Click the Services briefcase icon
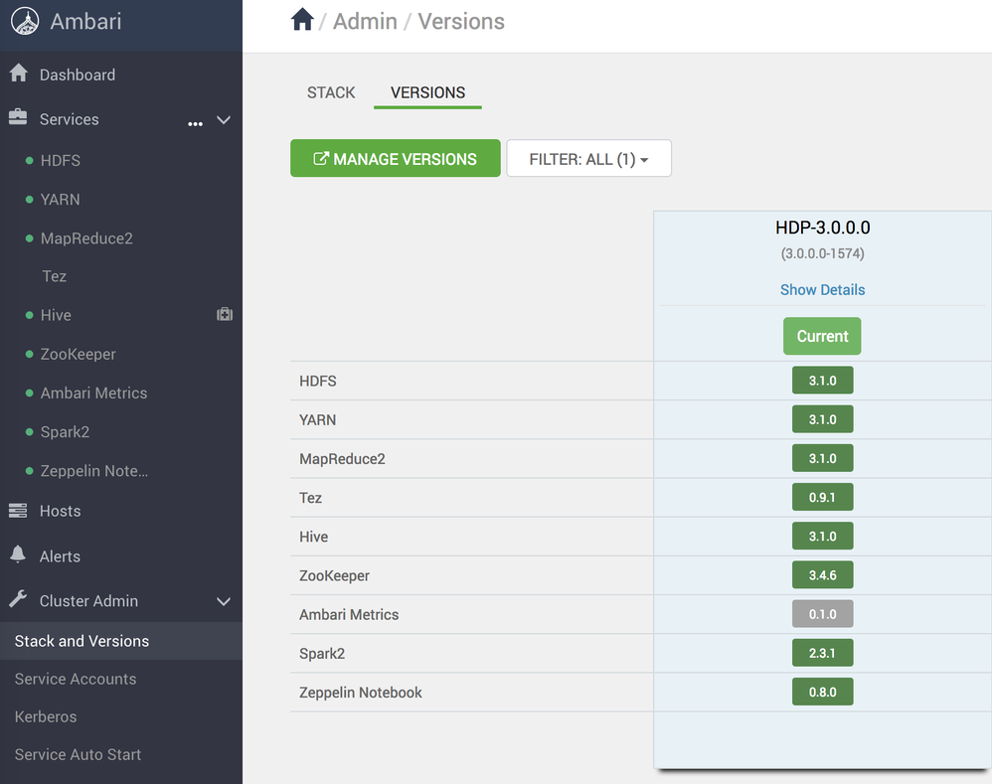The width and height of the screenshot is (992, 784). pos(18,117)
